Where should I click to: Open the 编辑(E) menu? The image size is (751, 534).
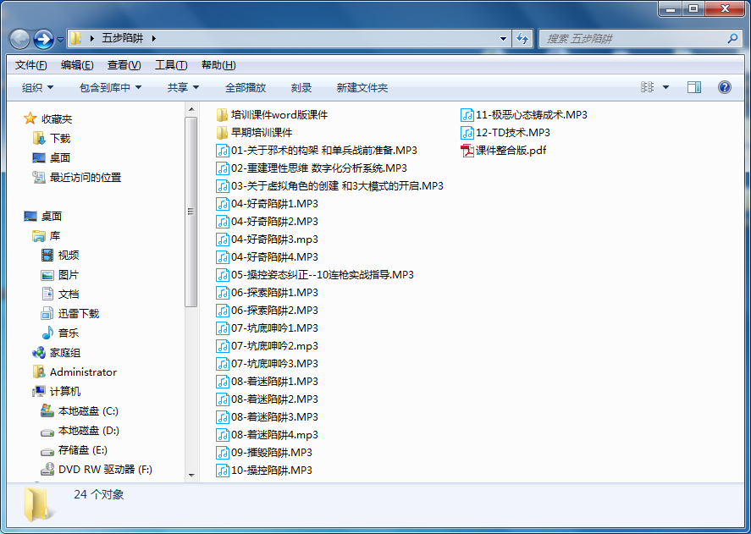(x=77, y=64)
